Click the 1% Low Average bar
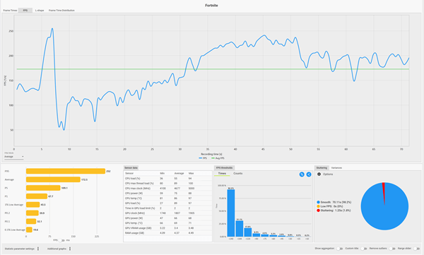This screenshot has width=424, height=255. [x=33, y=205]
